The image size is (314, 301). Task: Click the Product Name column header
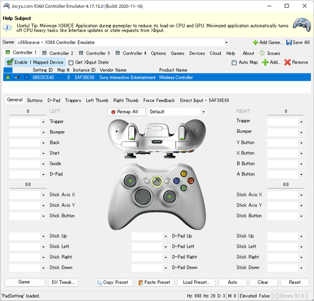coord(173,70)
